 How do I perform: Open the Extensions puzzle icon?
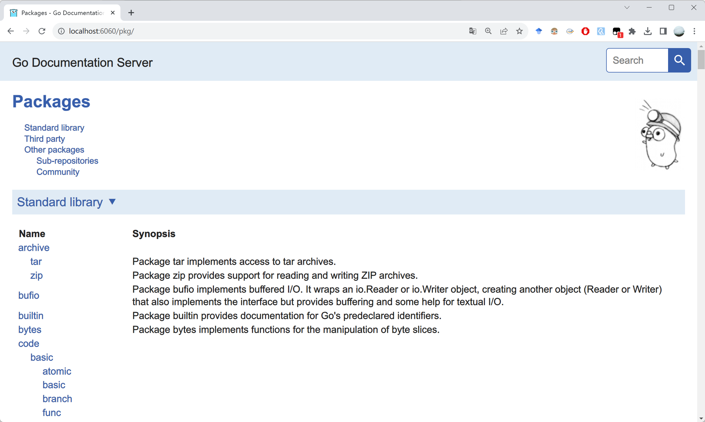(x=632, y=31)
